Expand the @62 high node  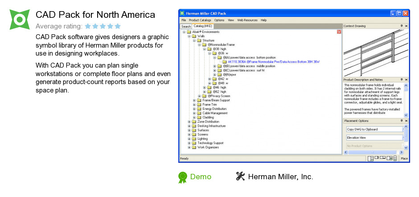(205, 92)
